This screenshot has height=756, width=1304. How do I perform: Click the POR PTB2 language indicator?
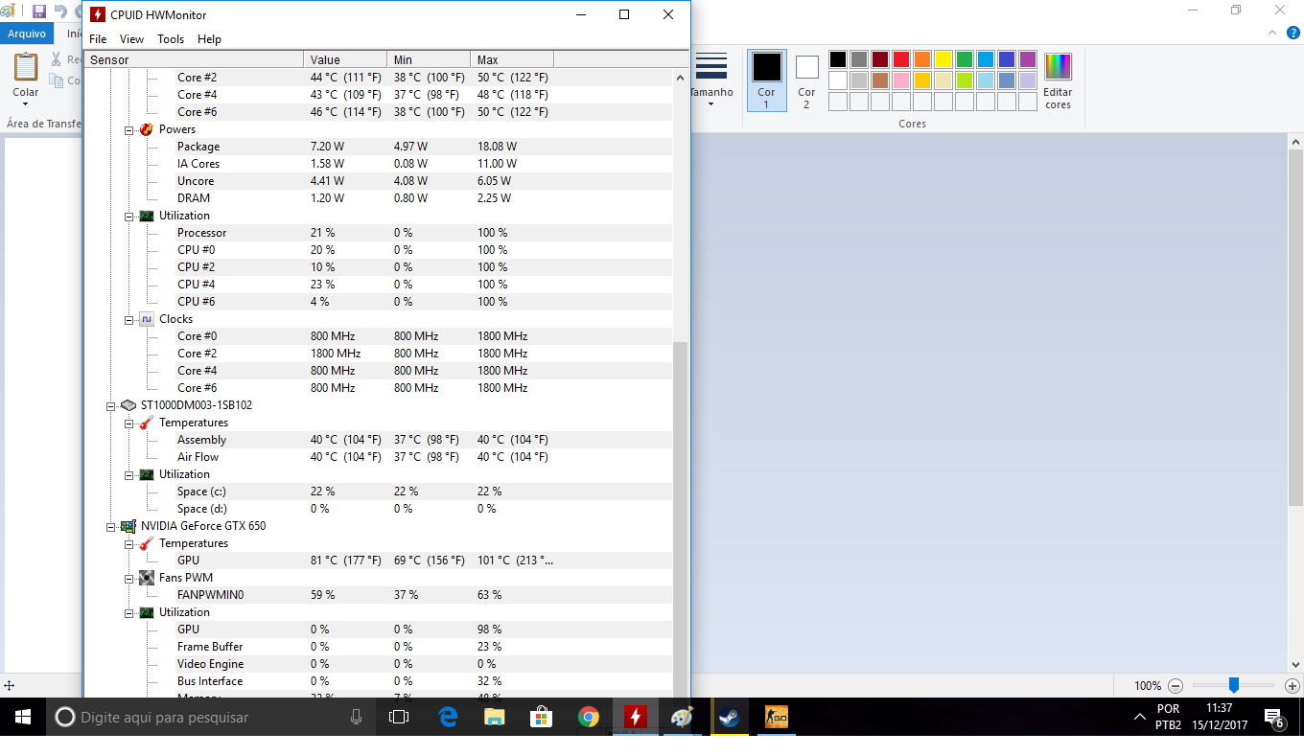1168,717
